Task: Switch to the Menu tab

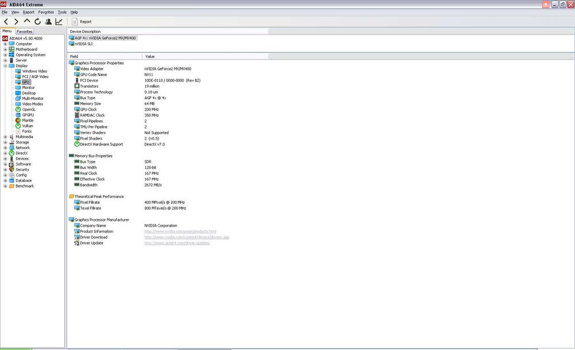Action: tap(7, 31)
